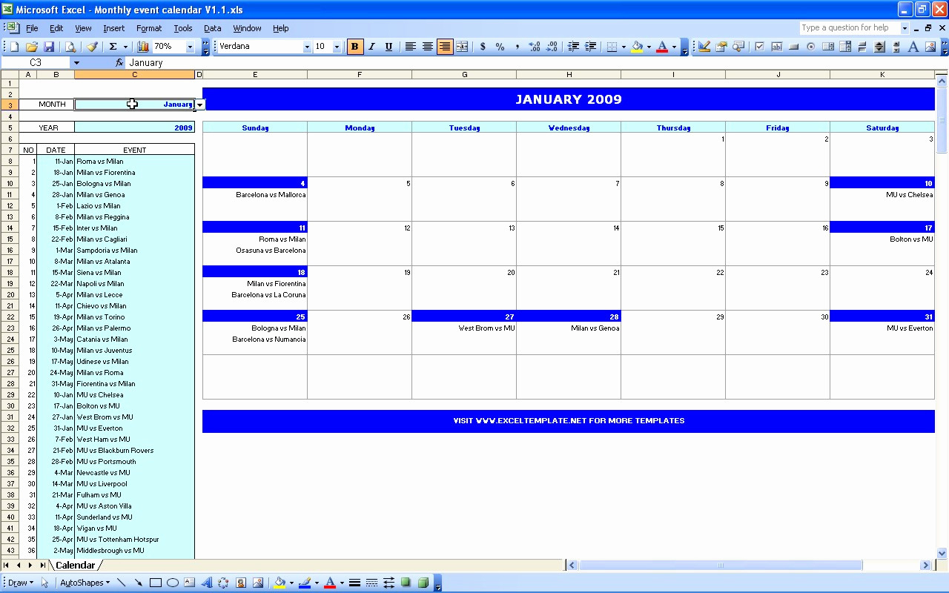Image resolution: width=949 pixels, height=593 pixels.
Task: Open the File menu
Action: 32,28
